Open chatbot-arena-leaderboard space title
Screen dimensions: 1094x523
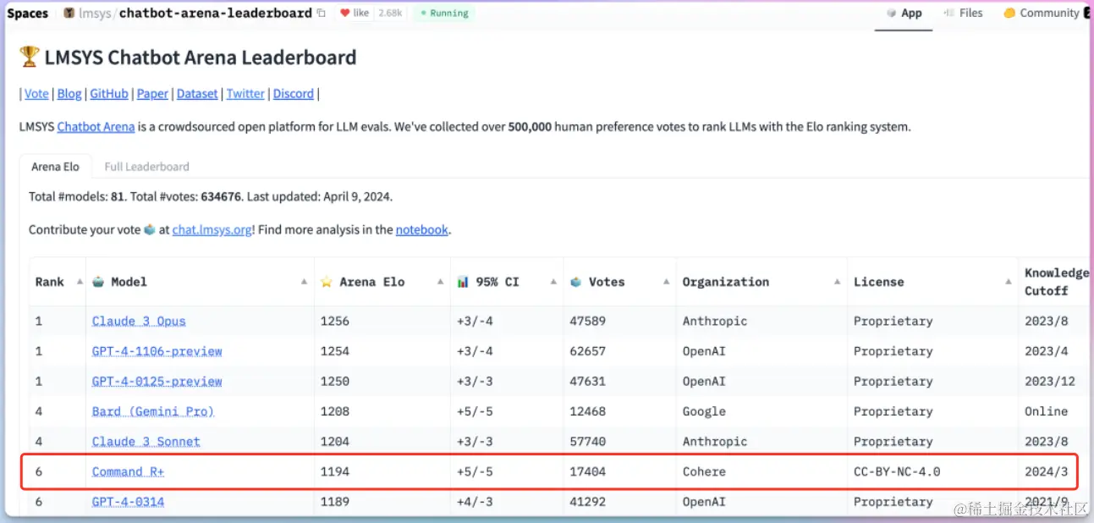tap(215, 14)
